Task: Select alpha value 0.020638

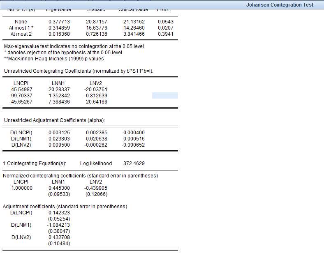Action: coord(97,139)
